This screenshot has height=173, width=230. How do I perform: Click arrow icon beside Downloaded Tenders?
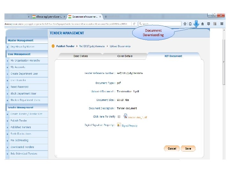(7, 147)
